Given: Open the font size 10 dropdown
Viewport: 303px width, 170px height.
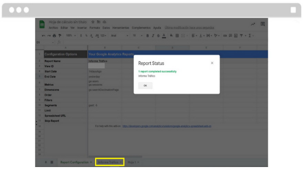Looking at the screenshot, I should (x=137, y=36).
